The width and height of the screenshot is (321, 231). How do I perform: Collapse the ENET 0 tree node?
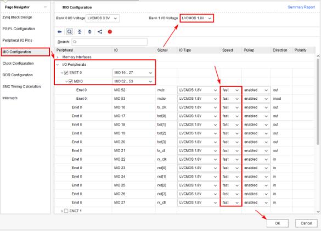(x=62, y=73)
